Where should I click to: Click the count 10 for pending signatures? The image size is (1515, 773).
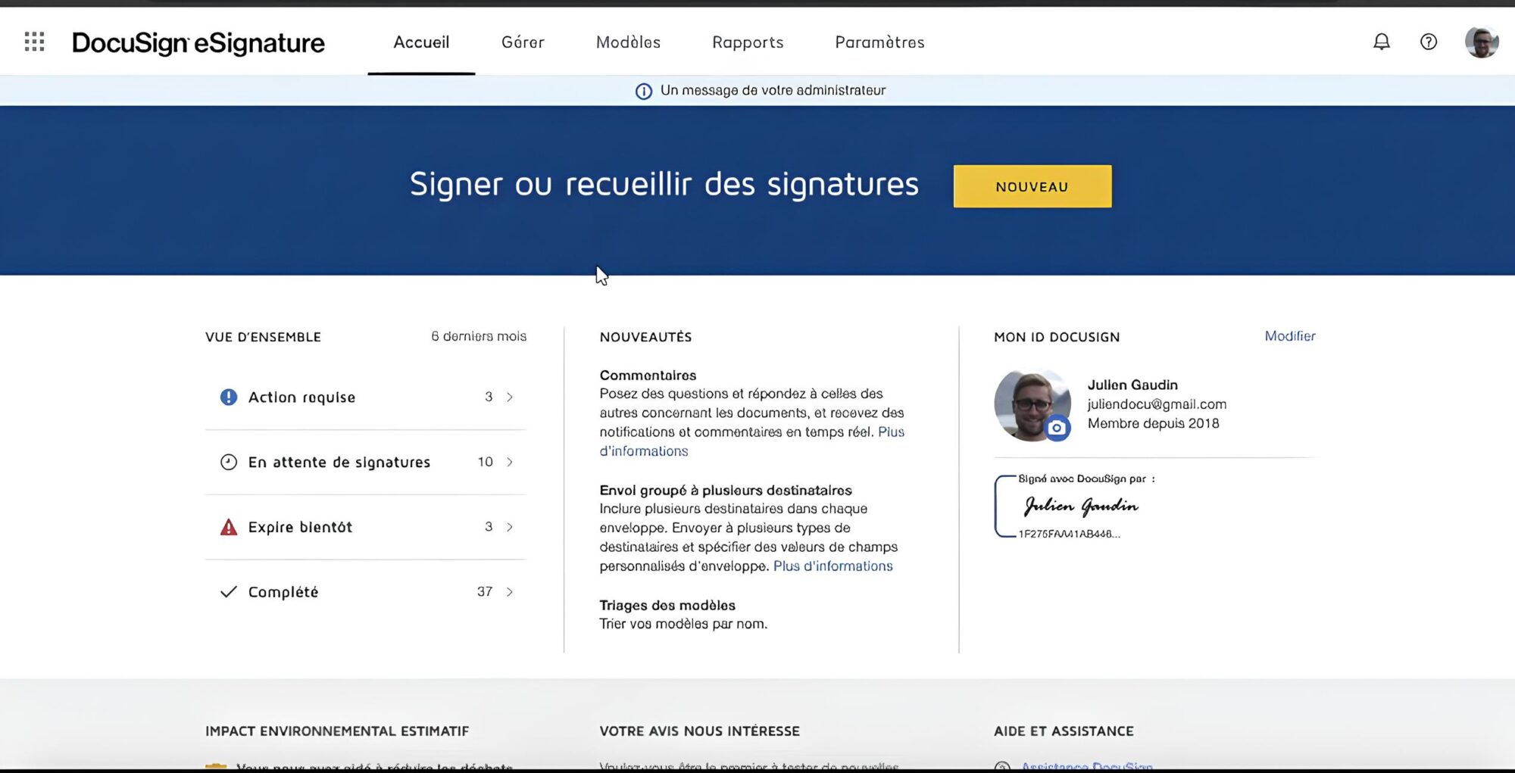coord(485,462)
